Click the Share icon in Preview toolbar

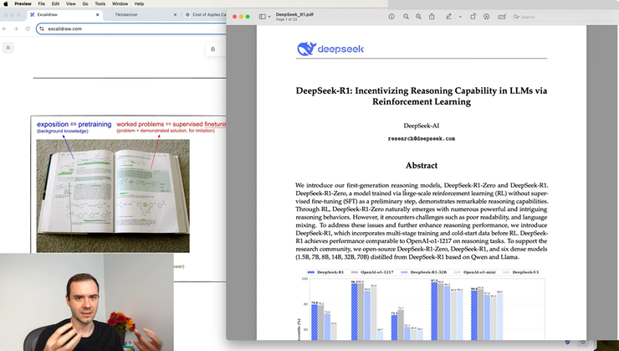pos(432,17)
